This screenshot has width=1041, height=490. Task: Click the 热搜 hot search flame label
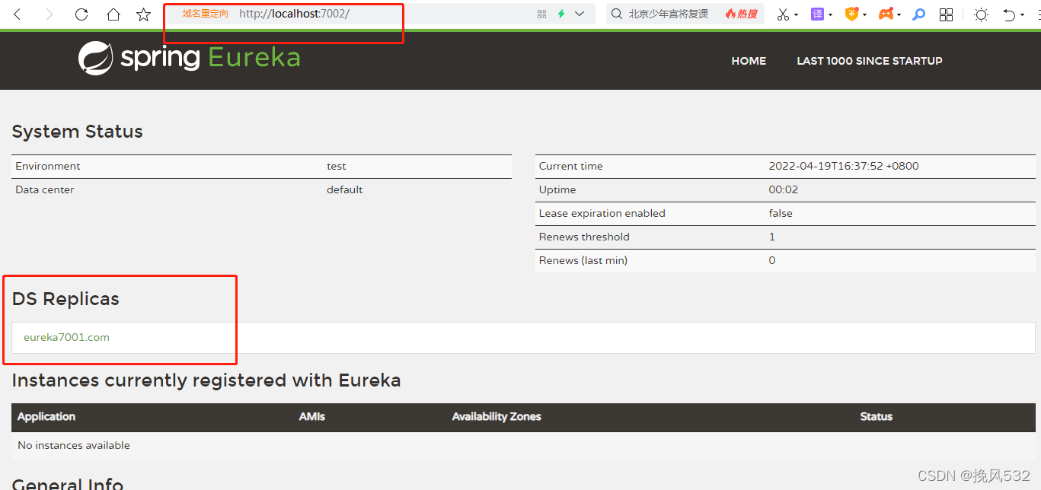[x=742, y=14]
